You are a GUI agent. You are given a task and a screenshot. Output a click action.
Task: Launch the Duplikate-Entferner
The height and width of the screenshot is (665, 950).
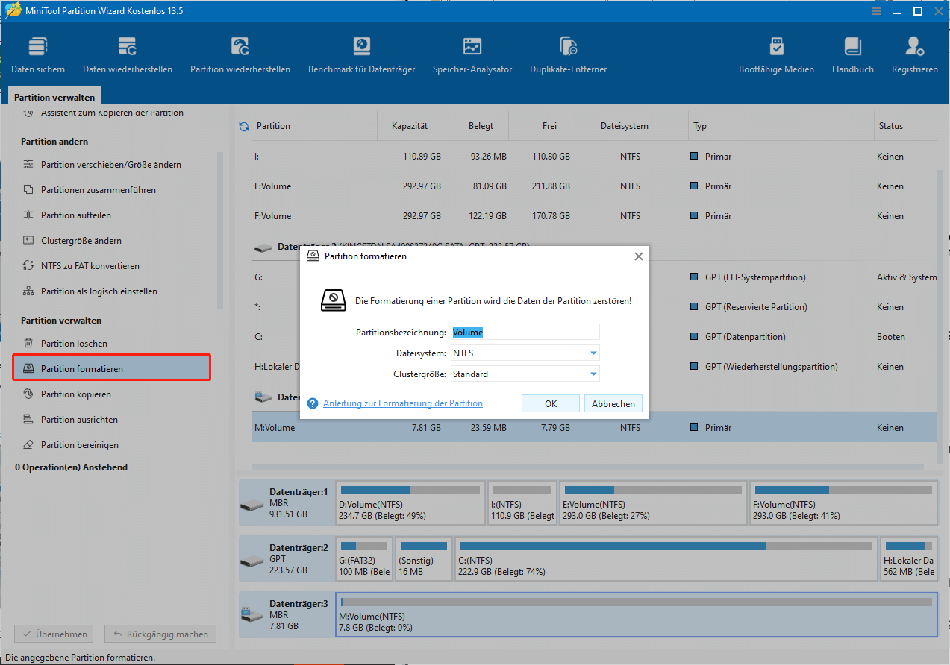[x=568, y=54]
